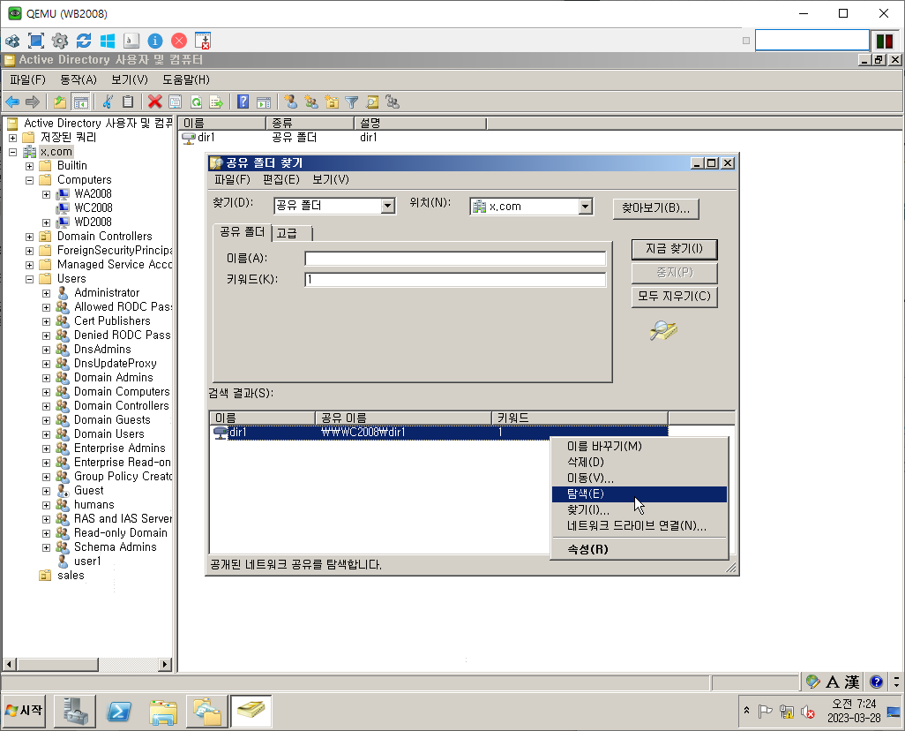Choose 탐색(E) from context menu
The width and height of the screenshot is (905, 731).
(x=639, y=494)
